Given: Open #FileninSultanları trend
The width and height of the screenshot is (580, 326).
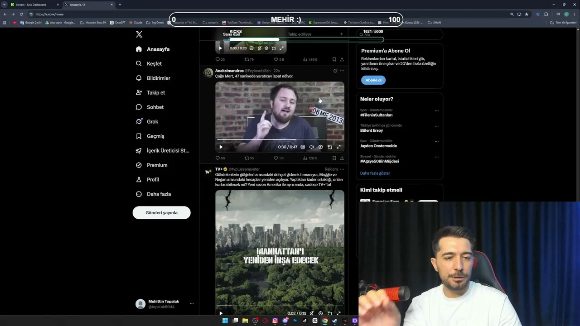Looking at the screenshot, I should point(376,115).
